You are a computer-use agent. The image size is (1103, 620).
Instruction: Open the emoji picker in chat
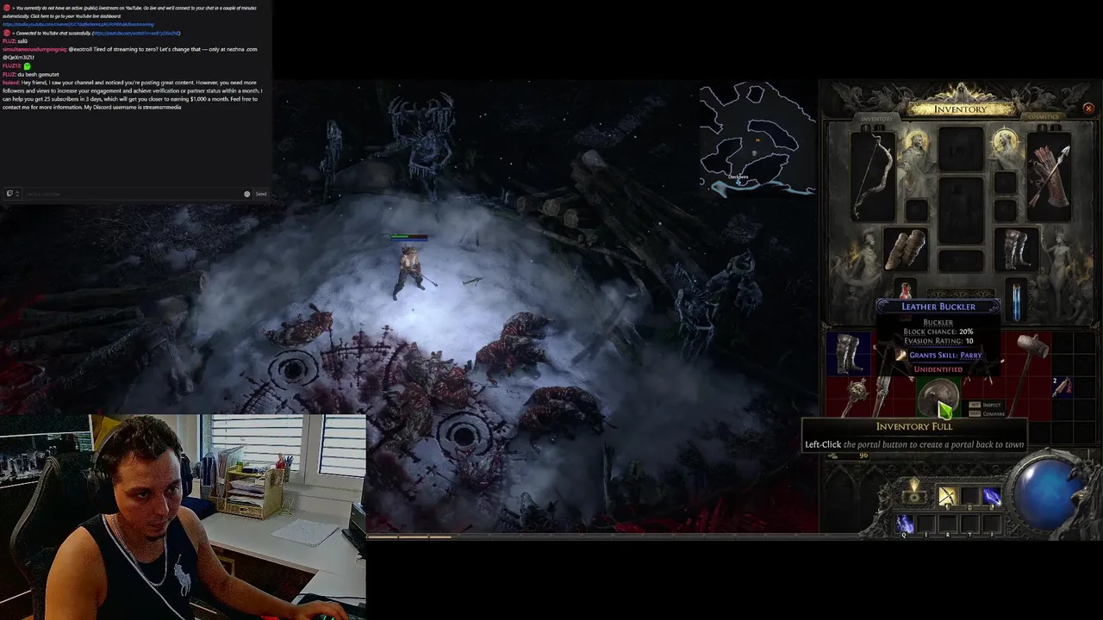tap(246, 194)
